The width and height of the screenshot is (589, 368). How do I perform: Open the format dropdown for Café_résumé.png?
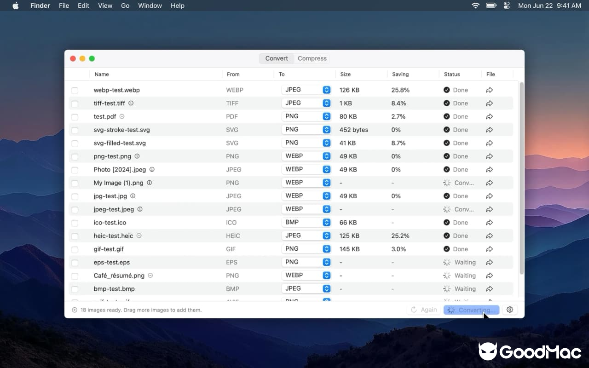click(306, 275)
